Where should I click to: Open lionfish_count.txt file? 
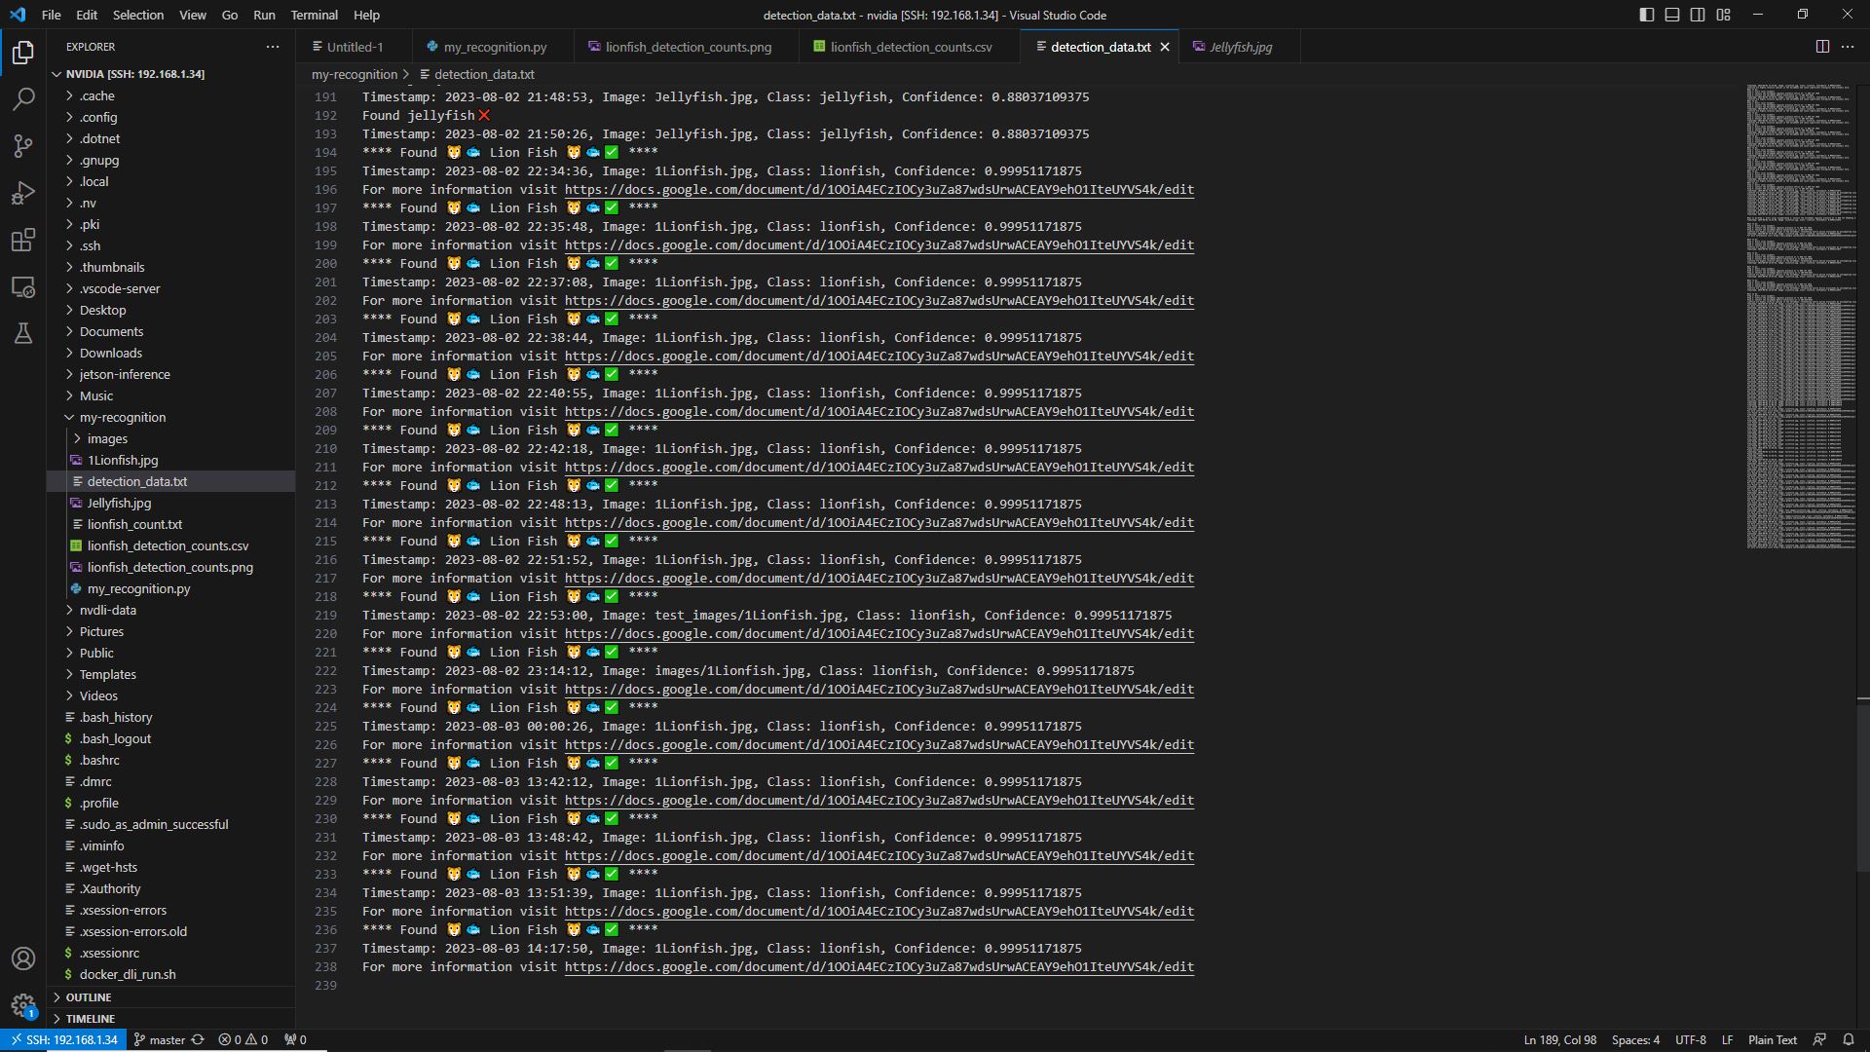tap(170, 524)
